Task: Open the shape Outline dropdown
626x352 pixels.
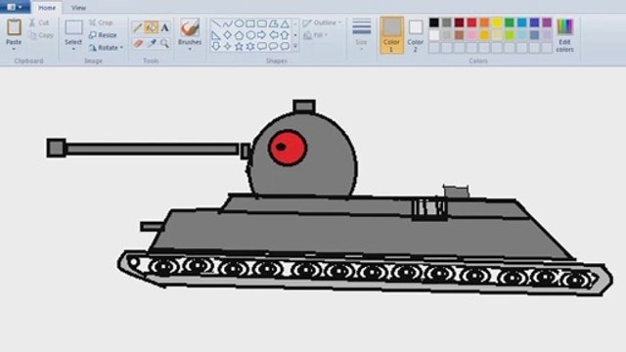Action: click(322, 22)
